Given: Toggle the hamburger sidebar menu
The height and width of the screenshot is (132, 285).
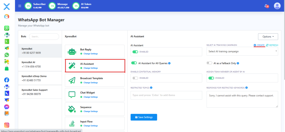Looking at the screenshot, I should [x=19, y=6].
